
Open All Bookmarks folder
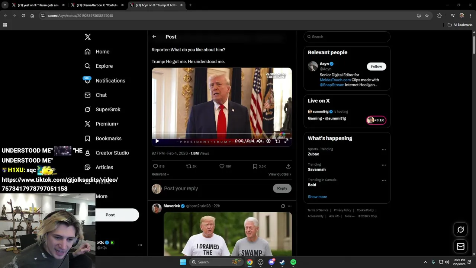click(x=460, y=25)
